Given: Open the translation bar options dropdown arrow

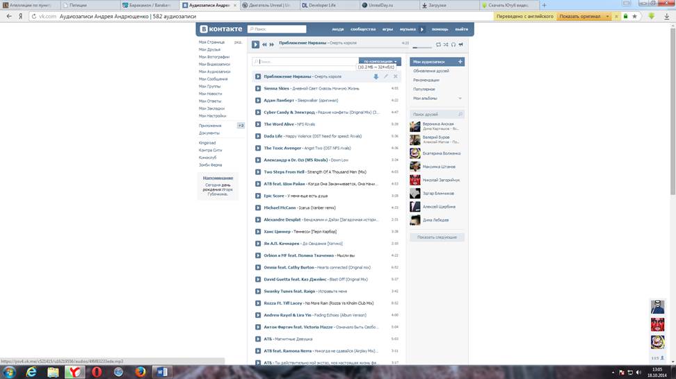Looking at the screenshot, I should [x=607, y=17].
